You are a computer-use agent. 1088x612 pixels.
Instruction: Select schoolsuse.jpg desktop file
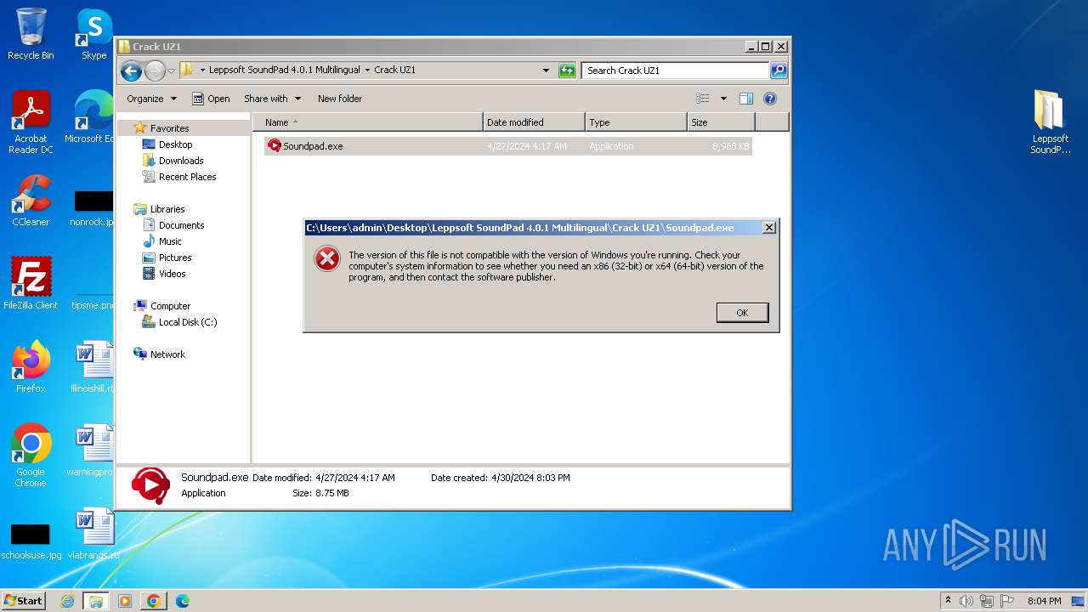31,541
